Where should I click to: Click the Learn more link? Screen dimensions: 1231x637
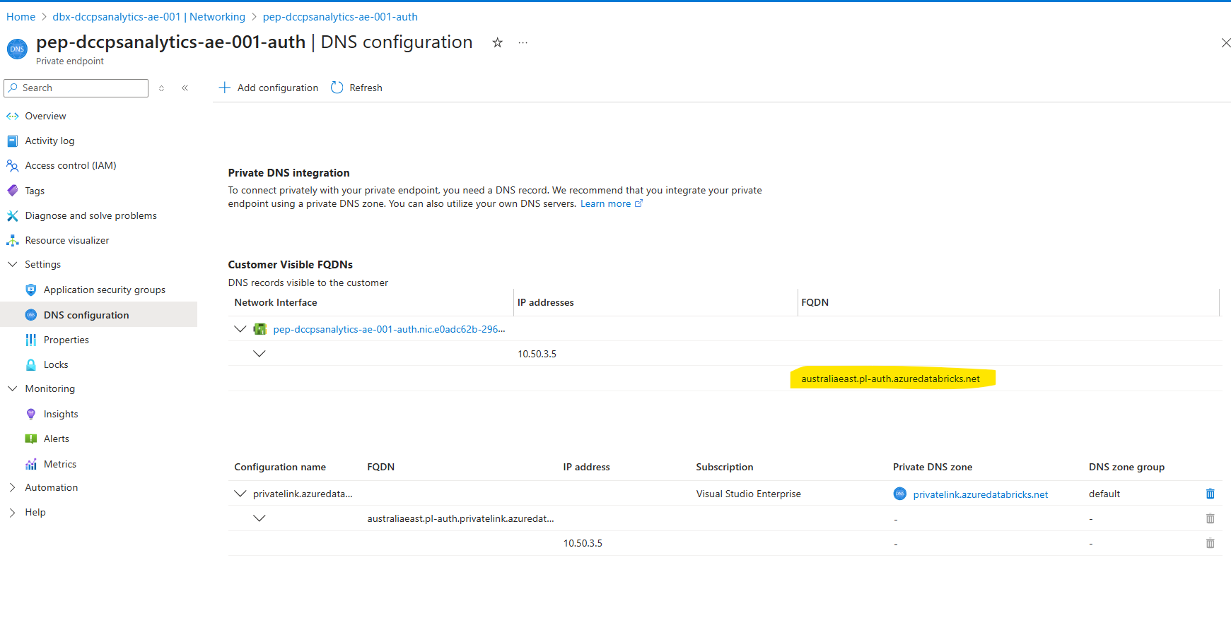click(x=606, y=203)
